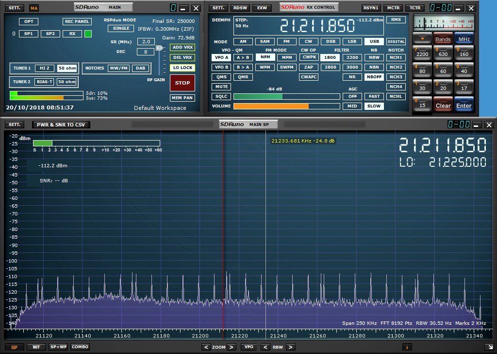Switch to COMBO view
497x354 pixels.
pos(80,347)
